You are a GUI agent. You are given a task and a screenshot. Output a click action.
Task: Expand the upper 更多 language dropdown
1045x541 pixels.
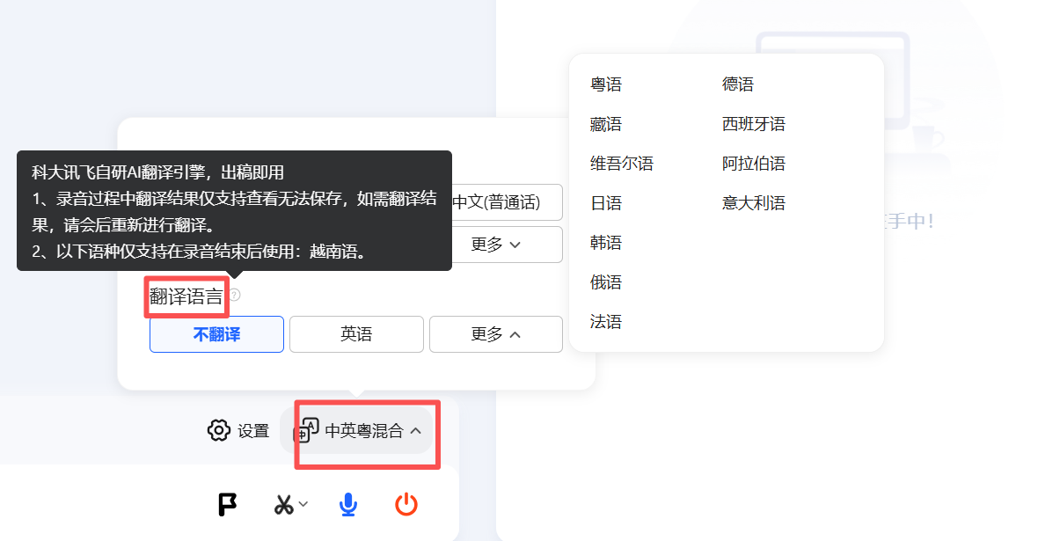496,245
